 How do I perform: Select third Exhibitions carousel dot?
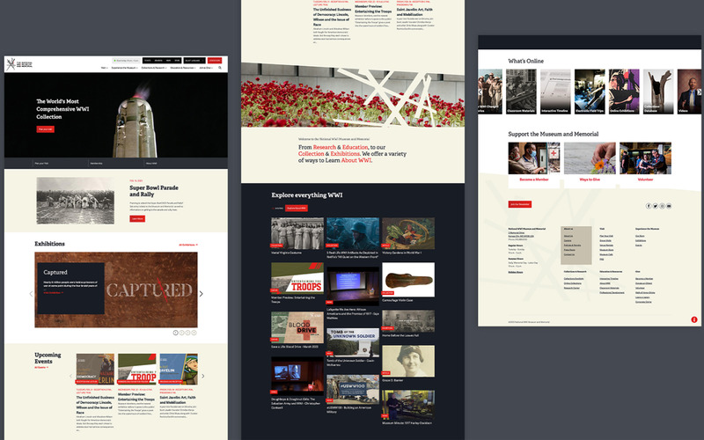point(187,333)
